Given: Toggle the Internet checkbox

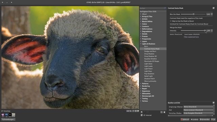Looking at the screenshot, I should click(x=144, y=115).
